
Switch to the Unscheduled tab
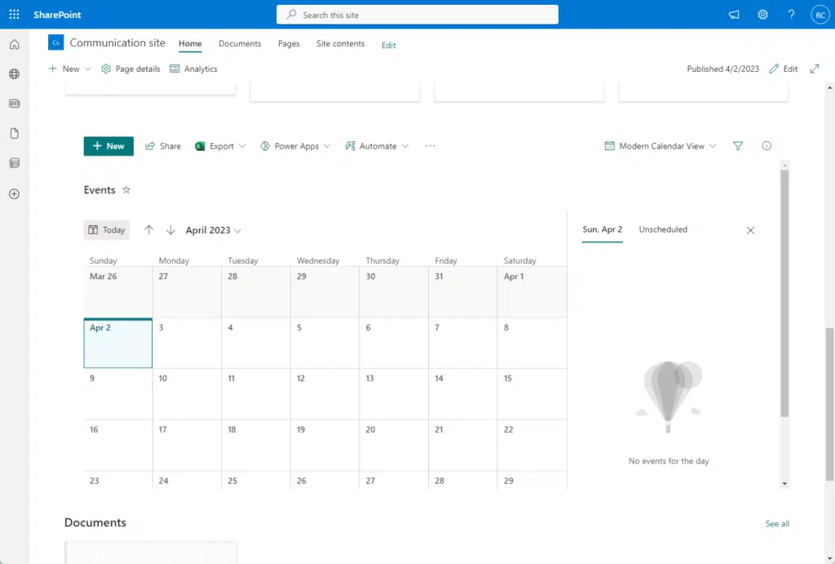(x=663, y=229)
